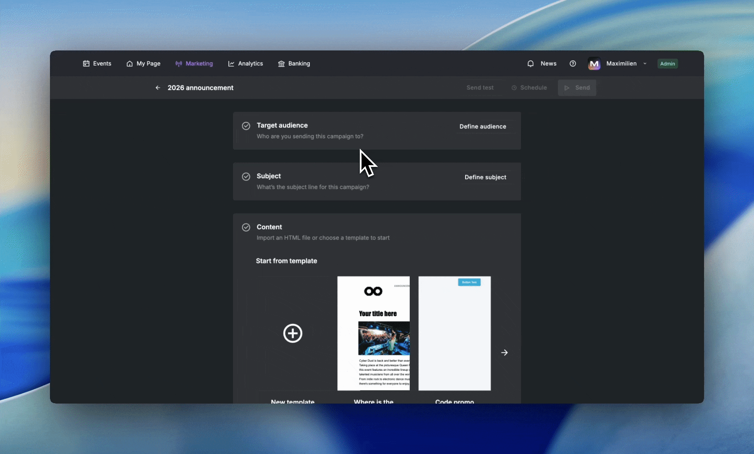The image size is (754, 454).
Task: Click the back arrow beside 2026 announcement
Action: (x=158, y=88)
